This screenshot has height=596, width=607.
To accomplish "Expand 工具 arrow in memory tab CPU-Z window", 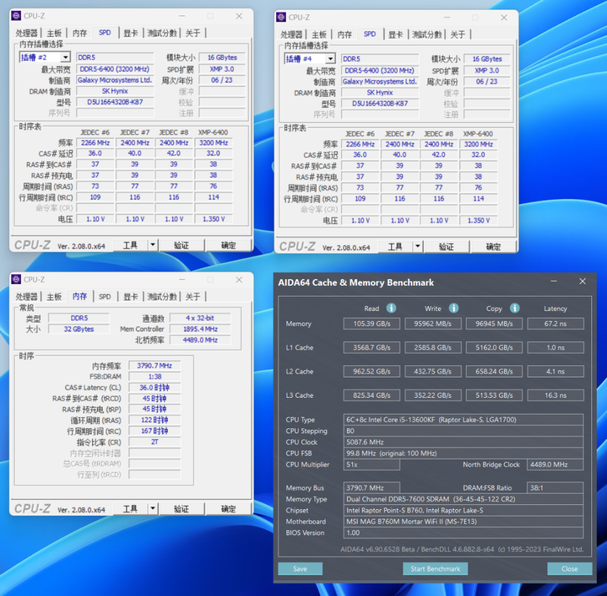I will (x=153, y=509).
